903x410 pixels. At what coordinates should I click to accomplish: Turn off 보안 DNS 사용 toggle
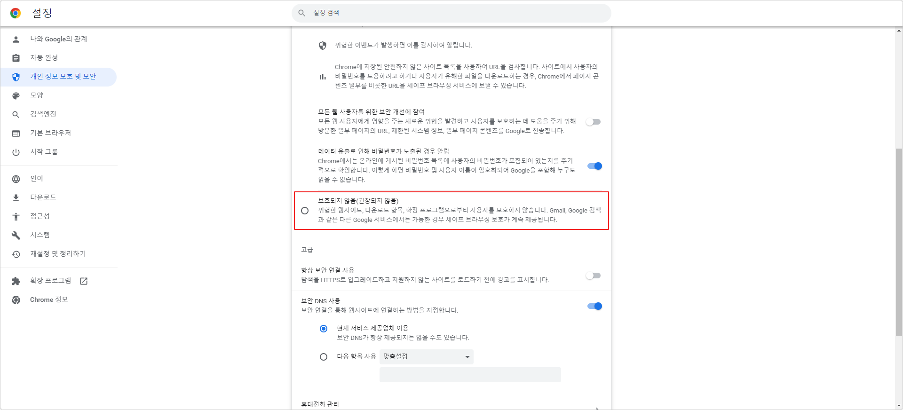pos(594,306)
